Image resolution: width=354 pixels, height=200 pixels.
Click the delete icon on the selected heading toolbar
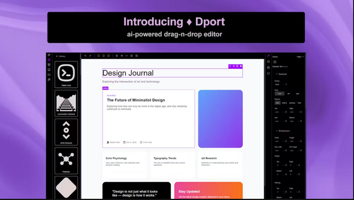241,66
